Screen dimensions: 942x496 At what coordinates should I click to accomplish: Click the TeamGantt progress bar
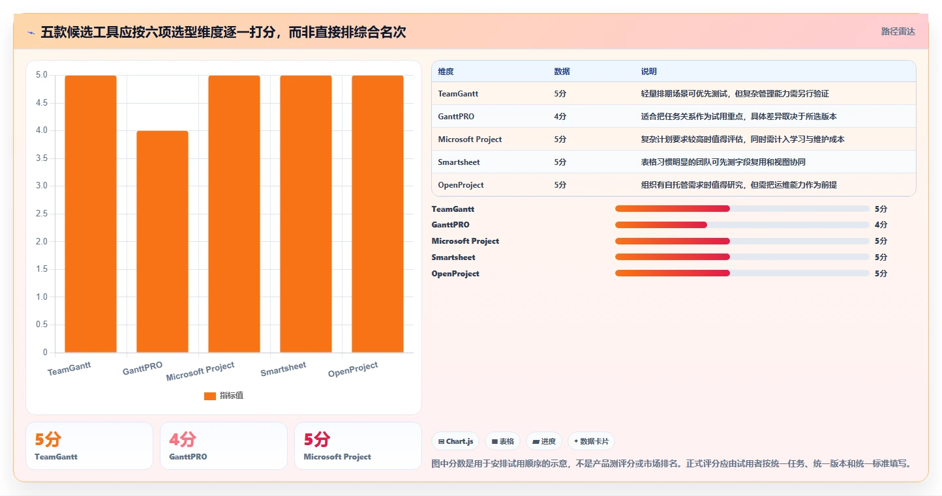(742, 209)
